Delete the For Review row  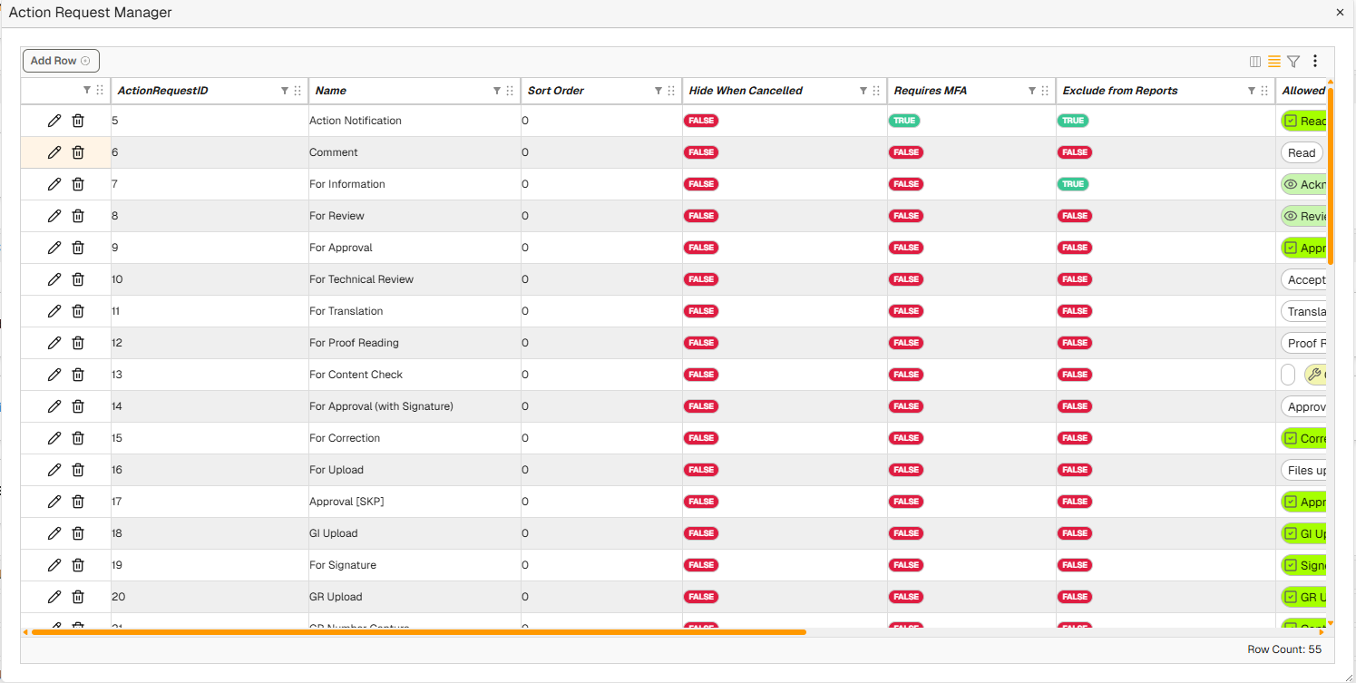78,216
